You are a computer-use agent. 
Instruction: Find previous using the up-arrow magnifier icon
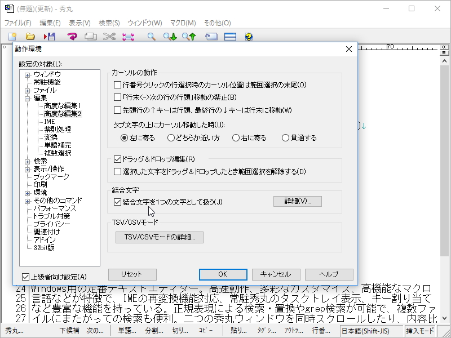click(190, 37)
